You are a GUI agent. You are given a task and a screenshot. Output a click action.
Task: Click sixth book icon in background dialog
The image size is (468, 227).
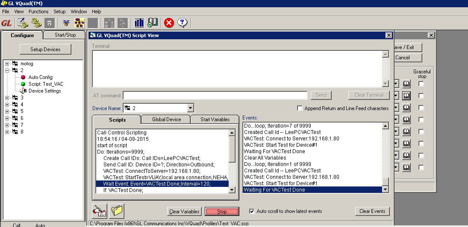(x=406, y=143)
